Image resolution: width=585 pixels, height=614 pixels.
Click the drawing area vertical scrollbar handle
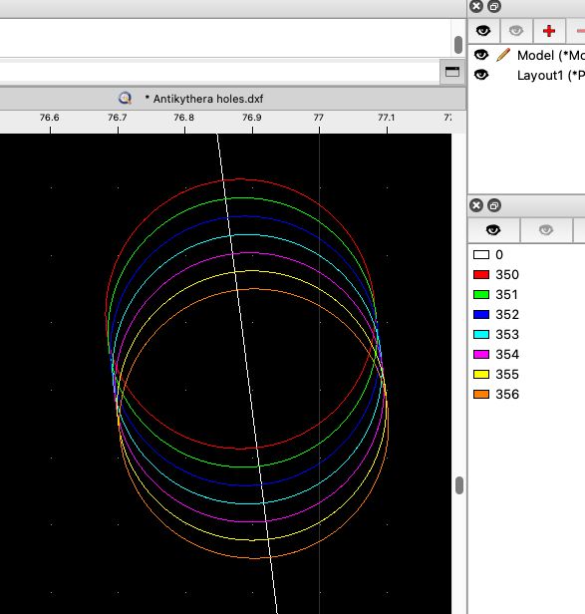tap(459, 486)
